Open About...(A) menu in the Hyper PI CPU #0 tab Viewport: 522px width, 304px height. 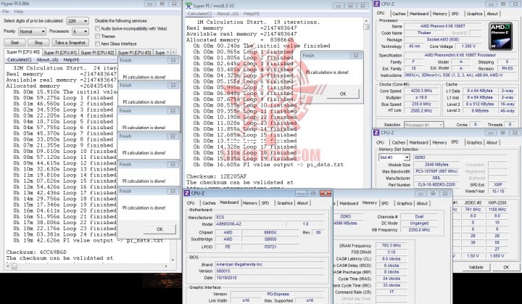[47, 59]
